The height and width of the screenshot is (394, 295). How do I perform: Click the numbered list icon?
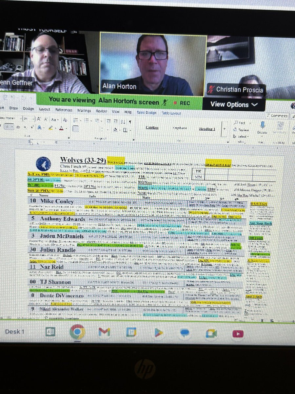click(87, 120)
